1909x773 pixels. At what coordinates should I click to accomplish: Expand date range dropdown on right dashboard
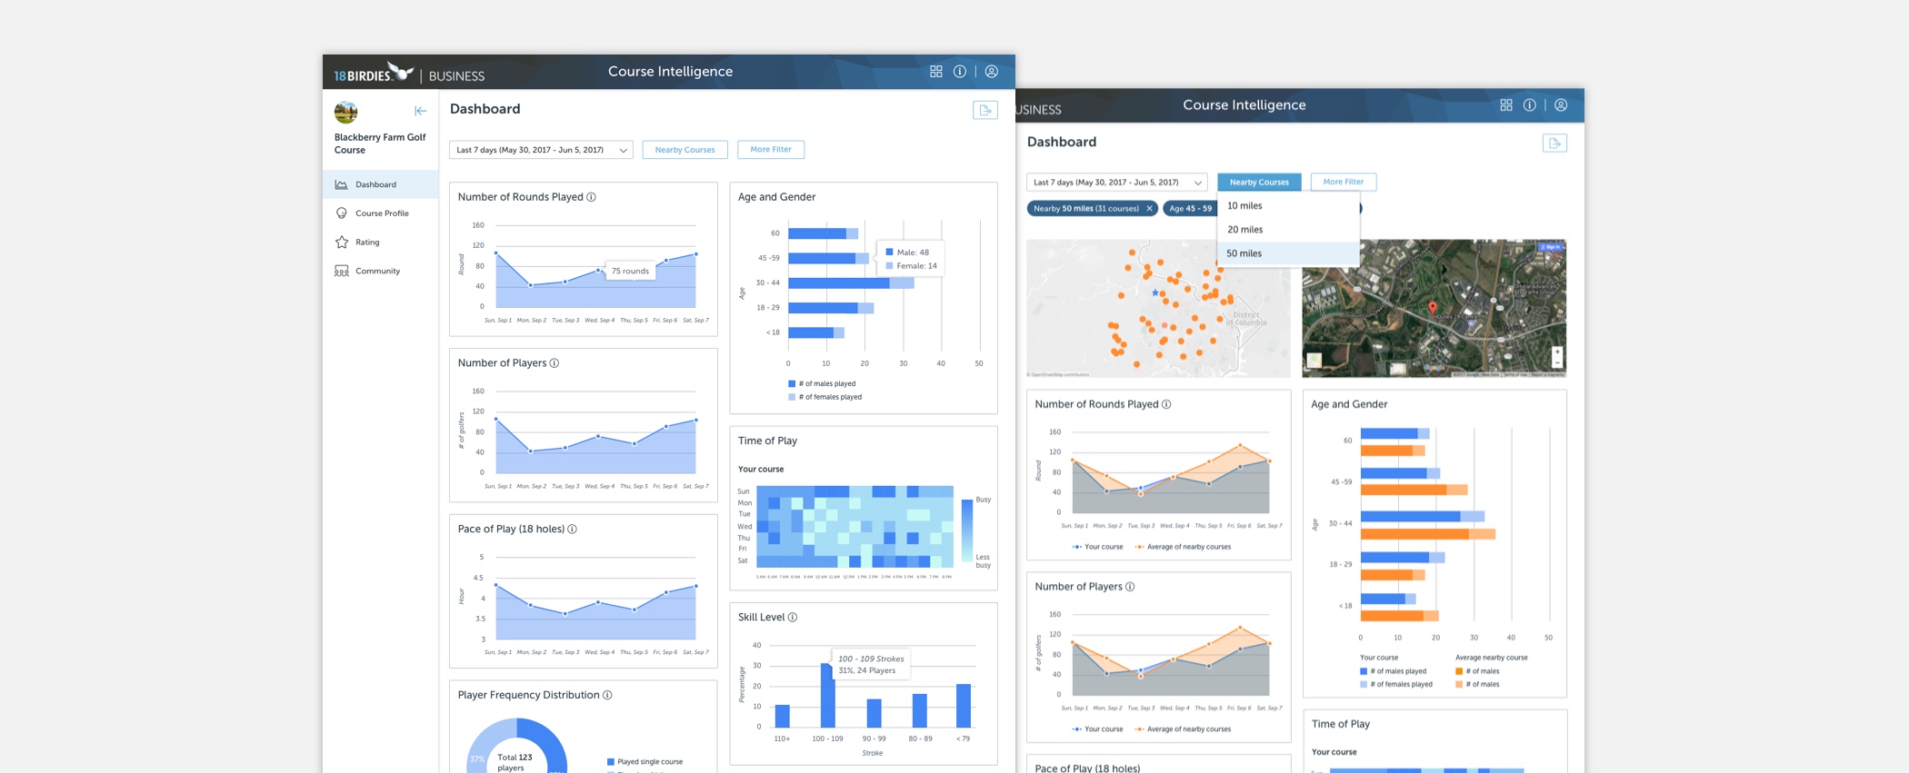[x=1116, y=183]
